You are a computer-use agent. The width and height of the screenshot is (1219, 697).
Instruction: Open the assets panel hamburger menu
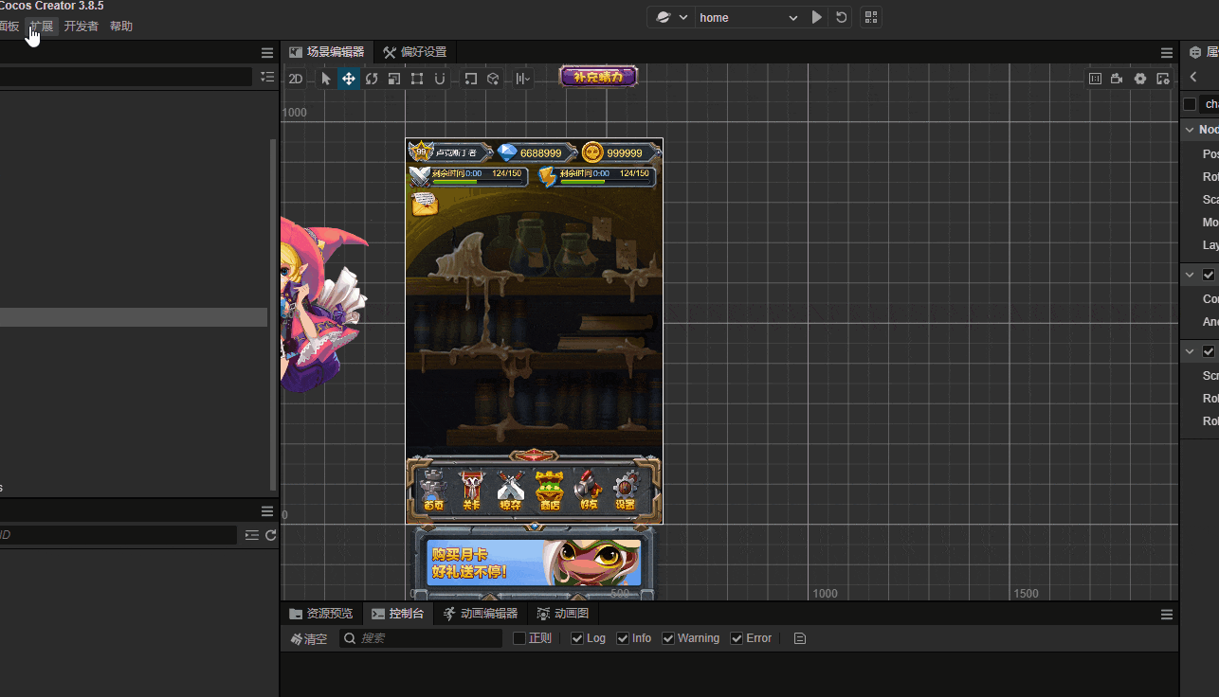click(x=267, y=511)
